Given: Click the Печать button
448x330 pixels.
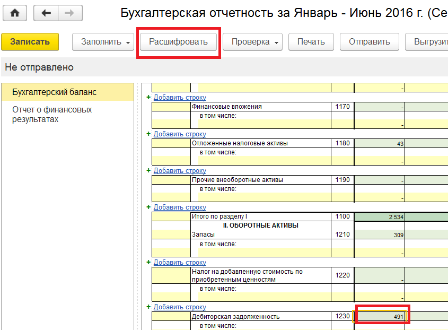Looking at the screenshot, I should [311, 42].
